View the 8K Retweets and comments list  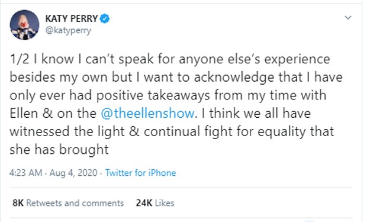(68, 203)
